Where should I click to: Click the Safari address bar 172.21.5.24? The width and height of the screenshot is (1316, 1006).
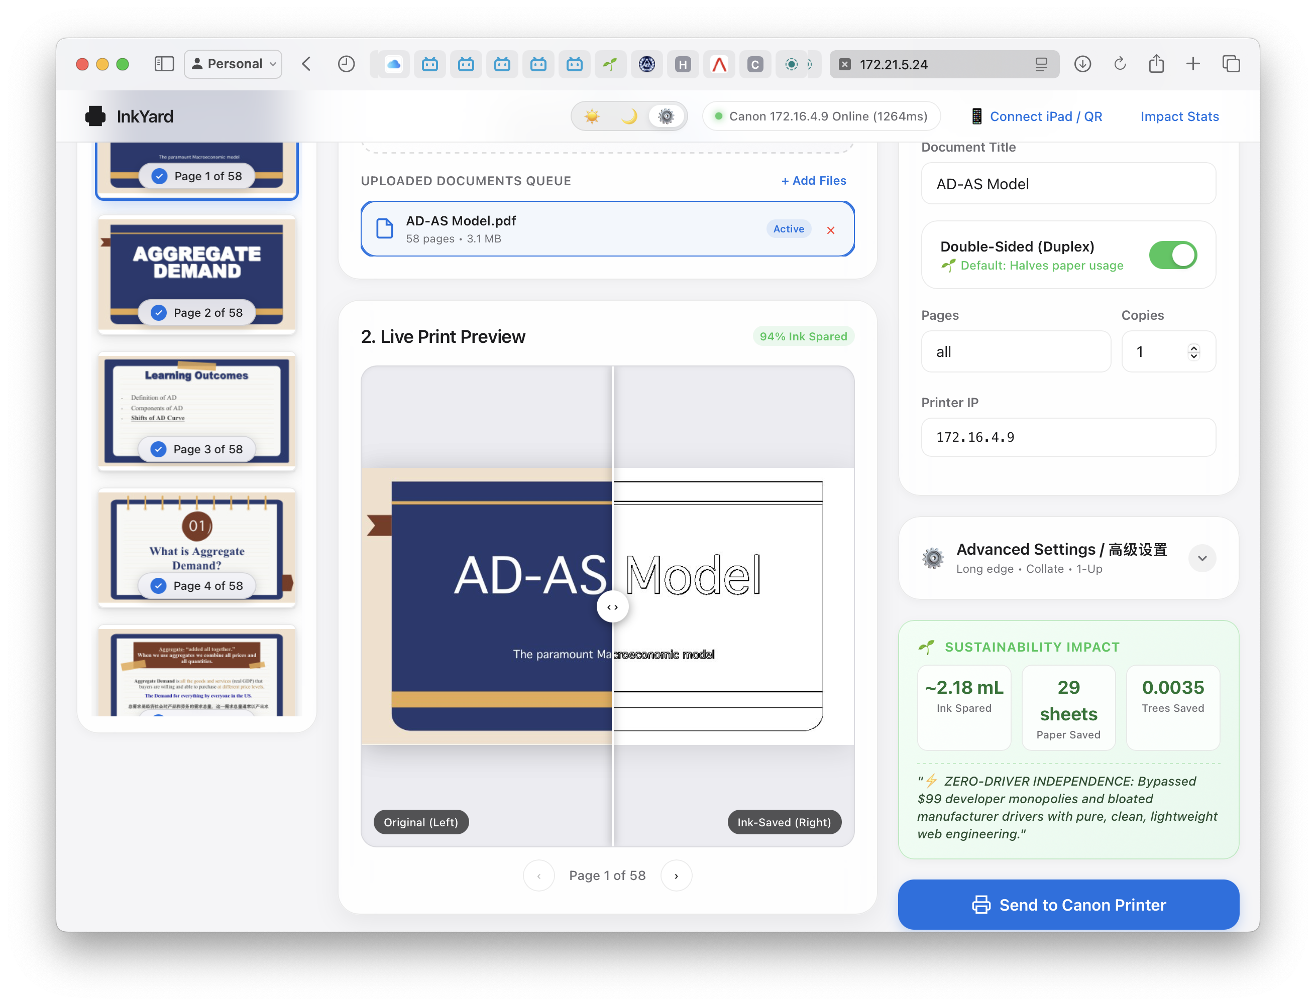944,64
